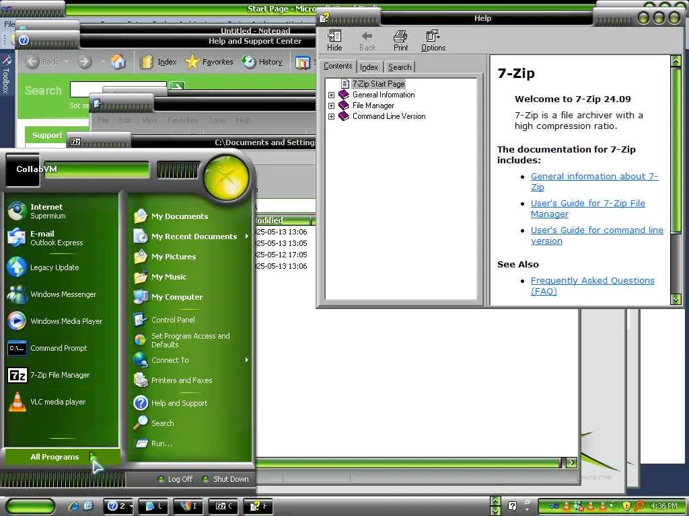Image resolution: width=689 pixels, height=516 pixels.
Task: Select 7-Zip Start Page tree item
Action: 378,84
